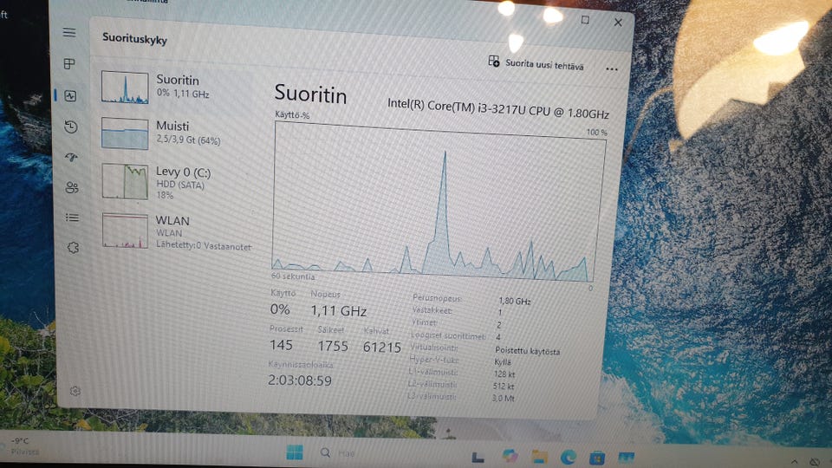Maximize the Task Manager window

click(x=585, y=20)
